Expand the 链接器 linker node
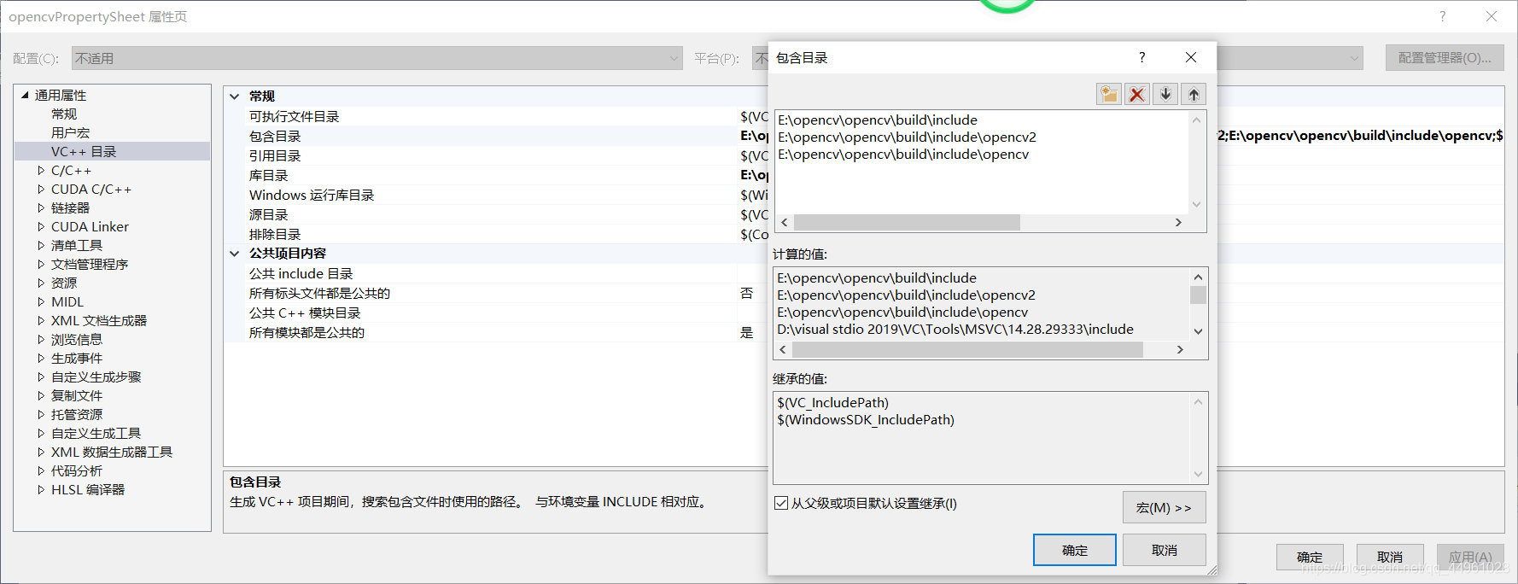 [x=41, y=207]
